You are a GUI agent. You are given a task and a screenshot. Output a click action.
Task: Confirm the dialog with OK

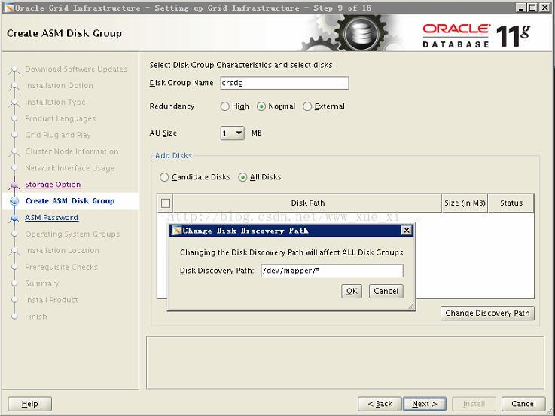352,291
